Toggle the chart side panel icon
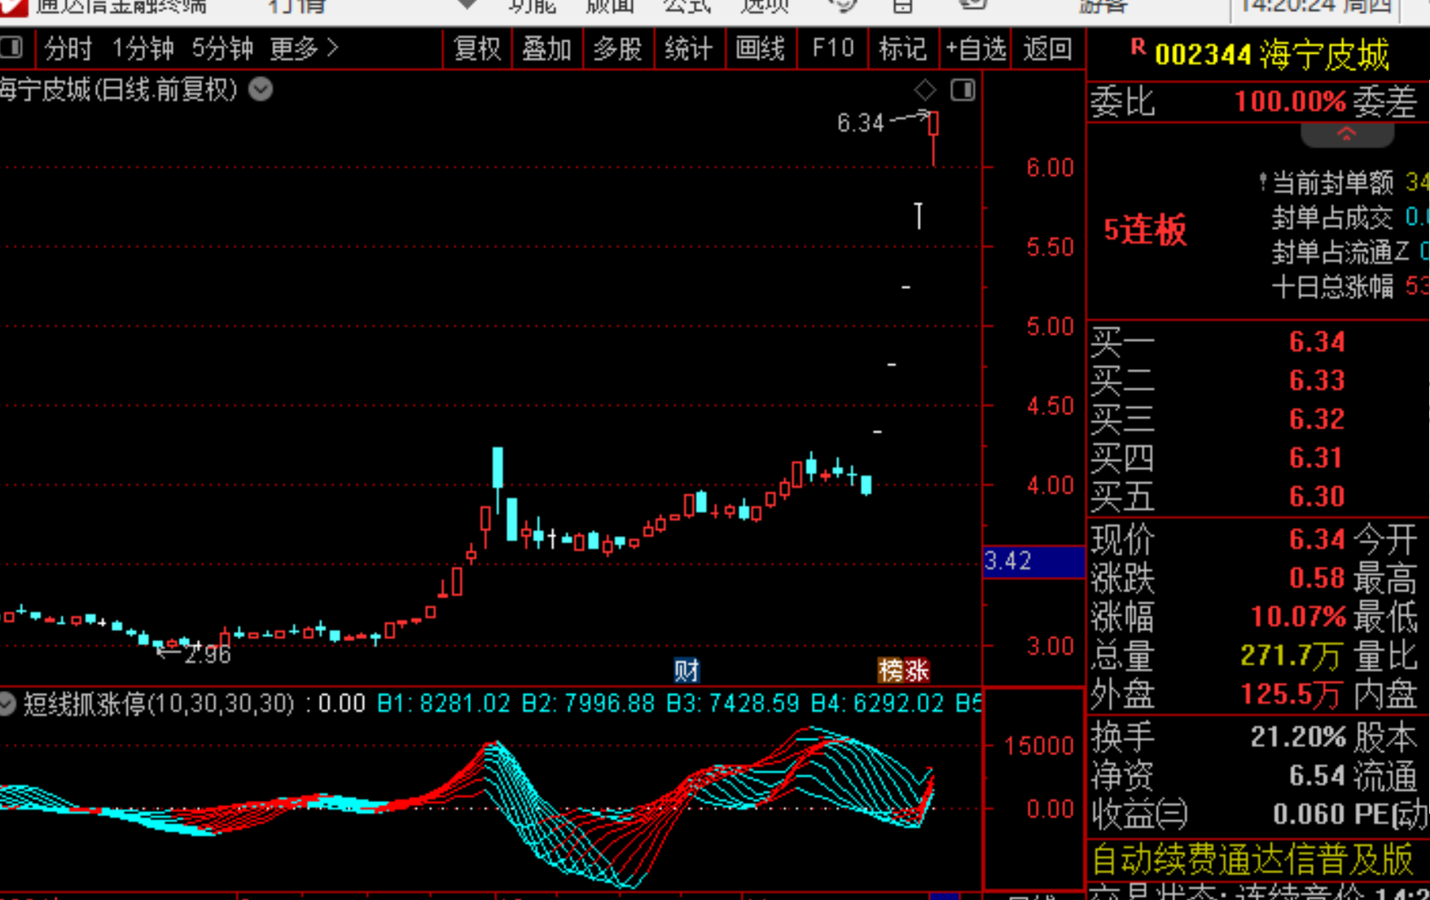Screen dimensions: 1430x900 (x=963, y=90)
